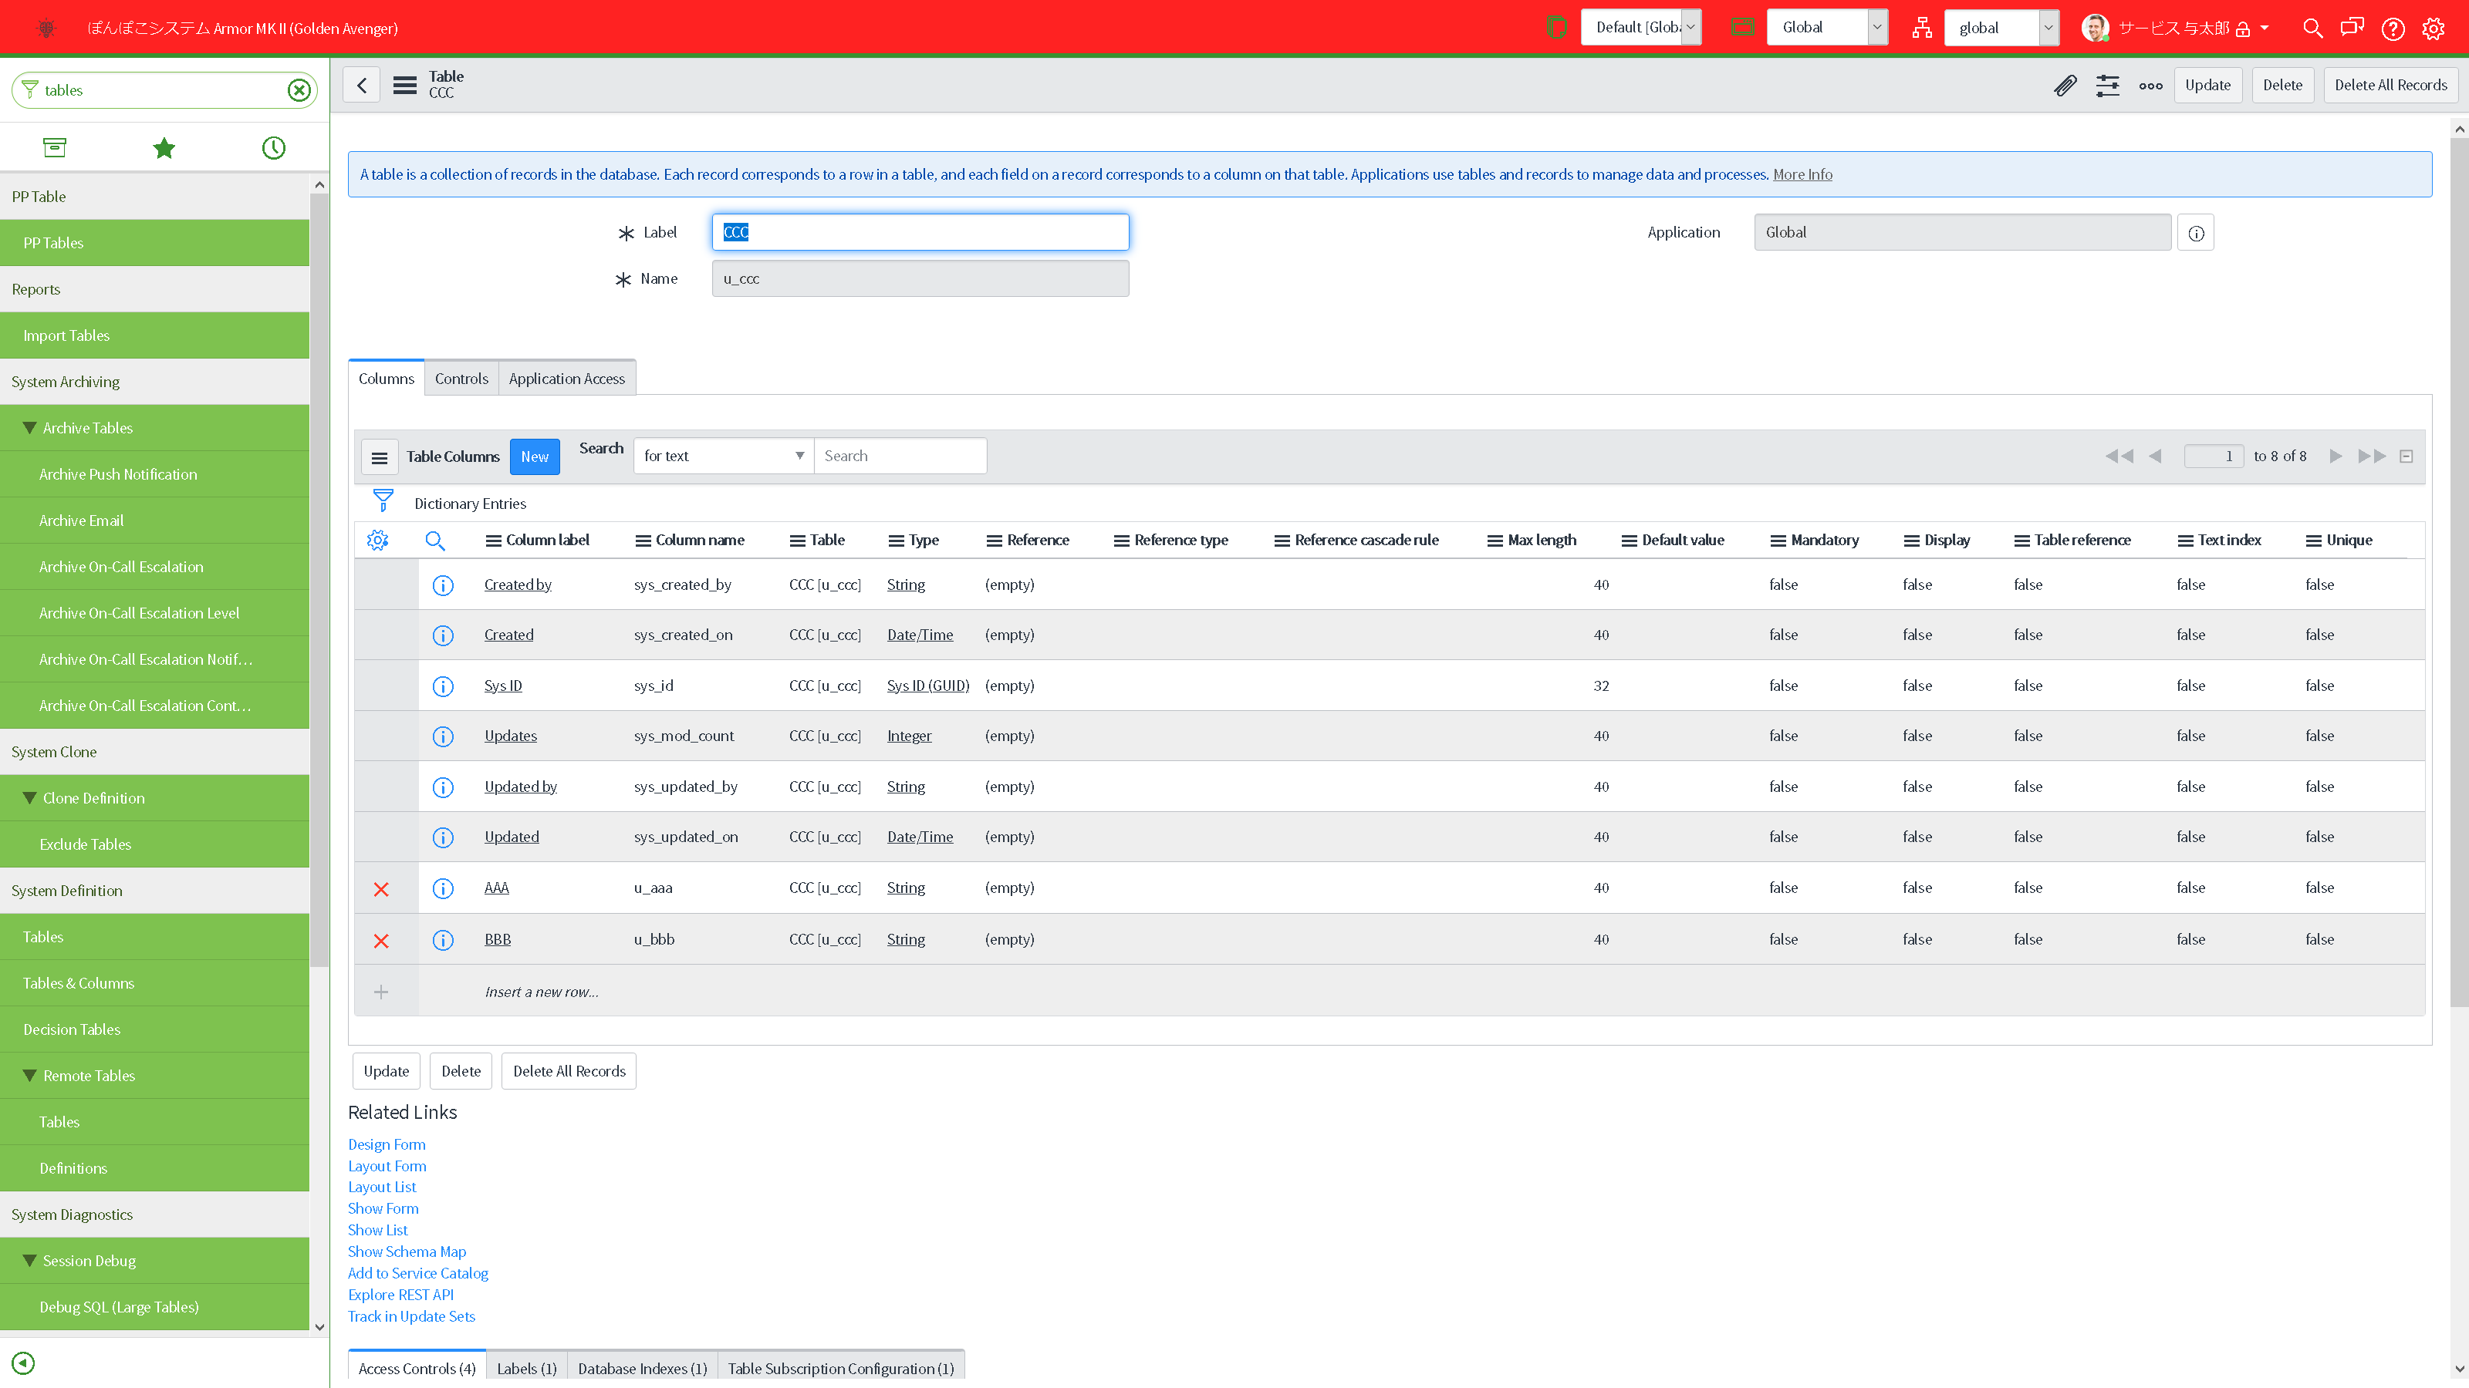Switch to the Controls tab
This screenshot has width=2469, height=1388.
461,379
